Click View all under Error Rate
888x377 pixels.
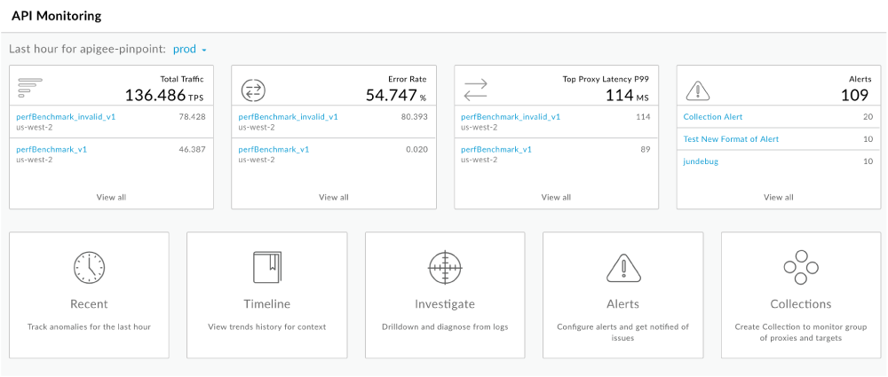pyautogui.click(x=334, y=197)
